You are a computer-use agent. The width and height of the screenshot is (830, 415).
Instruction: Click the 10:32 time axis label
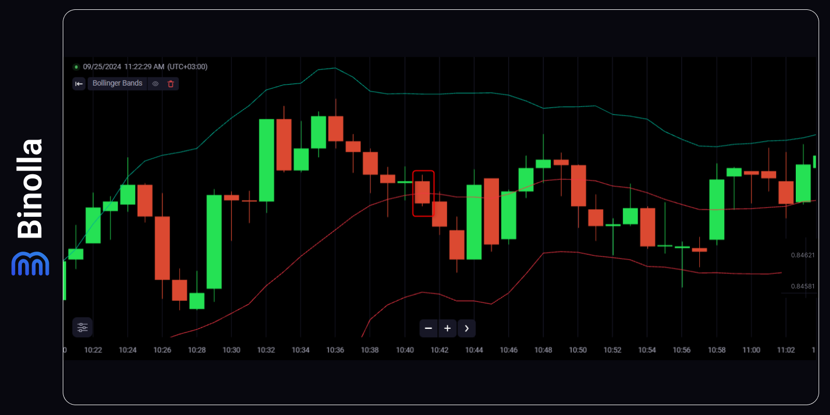[266, 350]
